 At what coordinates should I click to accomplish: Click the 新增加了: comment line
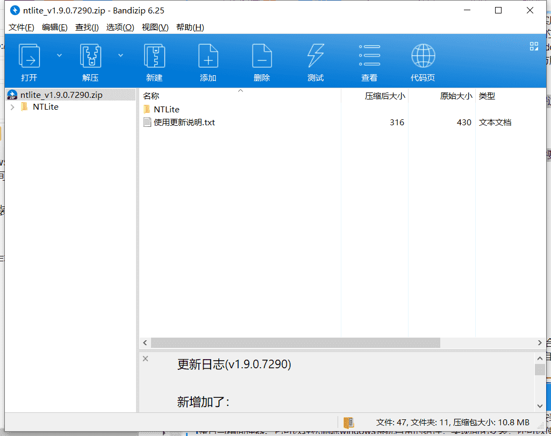coord(203,402)
